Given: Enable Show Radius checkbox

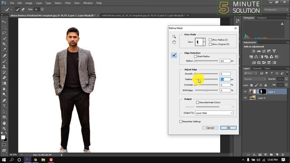Looking at the screenshot, I should 210,40.
